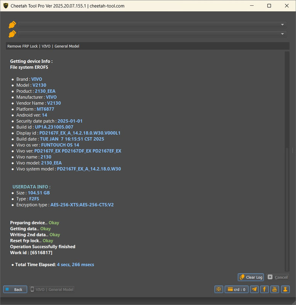Image resolution: width=296 pixels, height=305 pixels.
Task: Click inside the second port combo box
Action: tap(152, 34)
